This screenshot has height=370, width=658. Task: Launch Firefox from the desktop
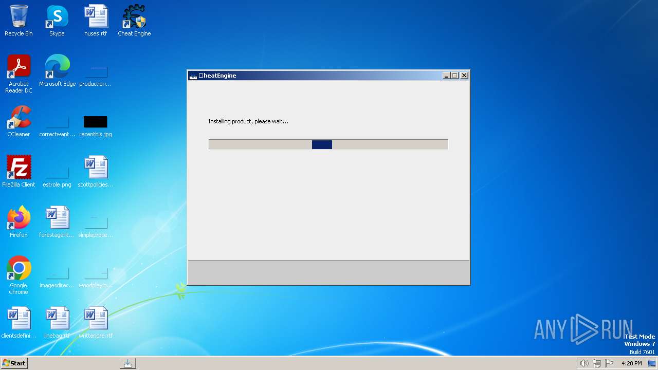pyautogui.click(x=19, y=222)
